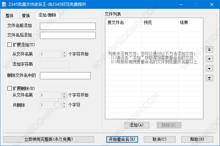Open help with 帮助(H) button
The height and width of the screenshot is (146, 220).
click(x=197, y=139)
